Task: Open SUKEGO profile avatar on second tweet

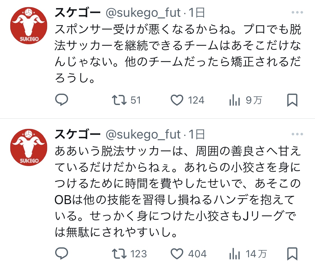Action: pos(29,147)
